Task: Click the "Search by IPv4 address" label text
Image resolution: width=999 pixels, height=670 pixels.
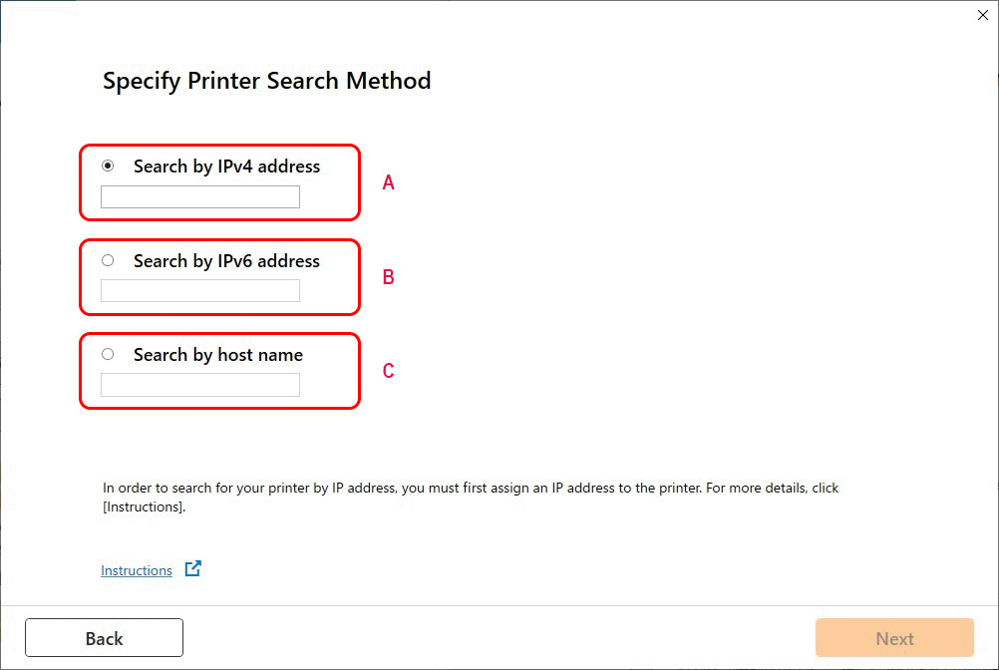Action: [x=226, y=167]
